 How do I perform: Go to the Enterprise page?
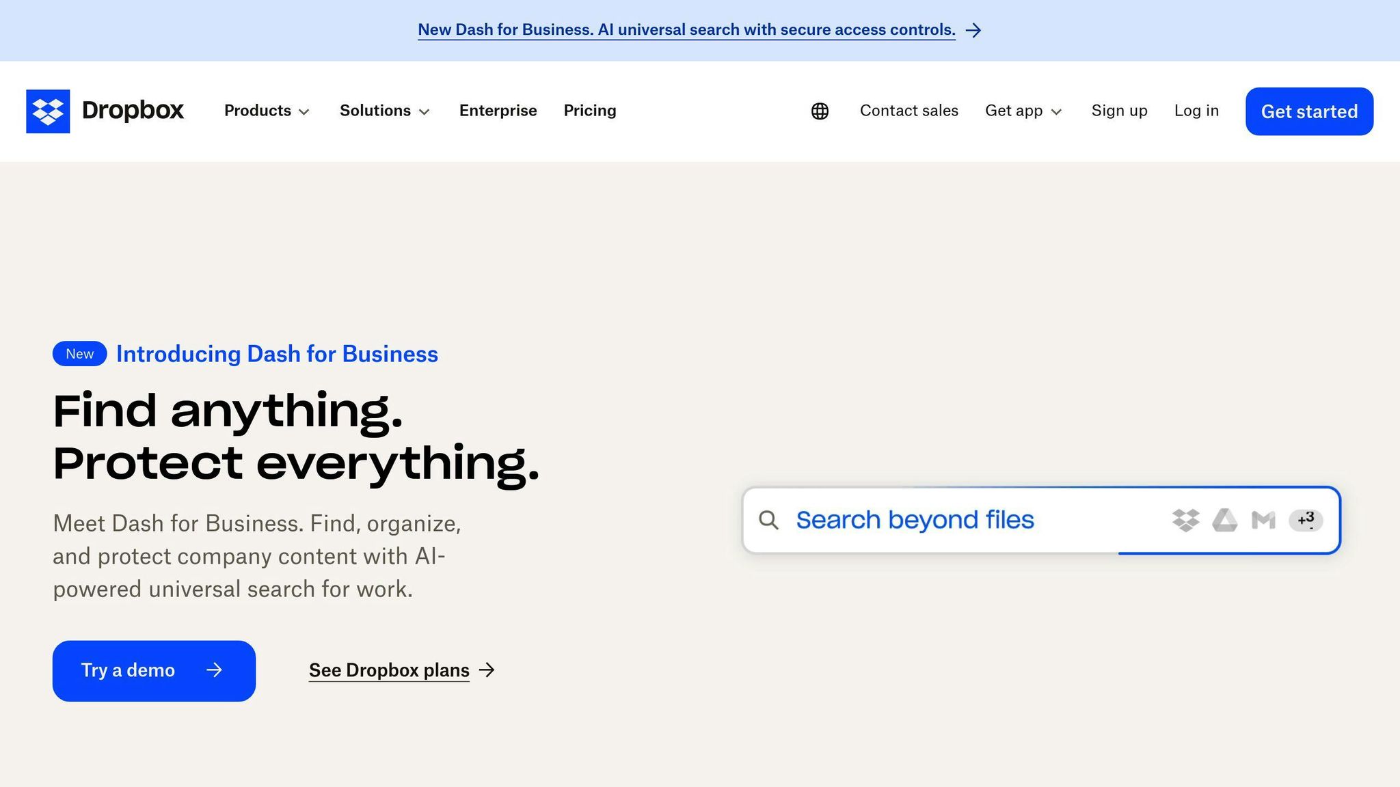click(x=498, y=111)
